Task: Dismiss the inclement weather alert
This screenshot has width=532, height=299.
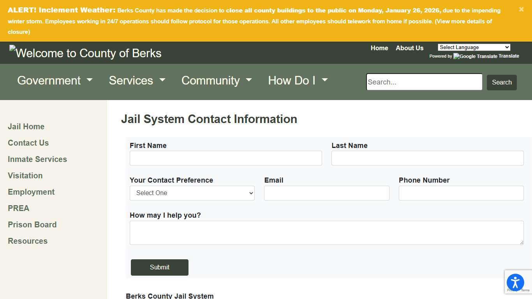Action: [521, 9]
